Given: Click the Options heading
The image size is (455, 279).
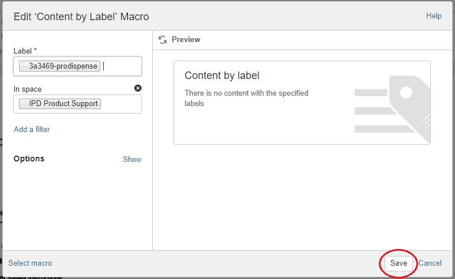Looking at the screenshot, I should point(29,159).
